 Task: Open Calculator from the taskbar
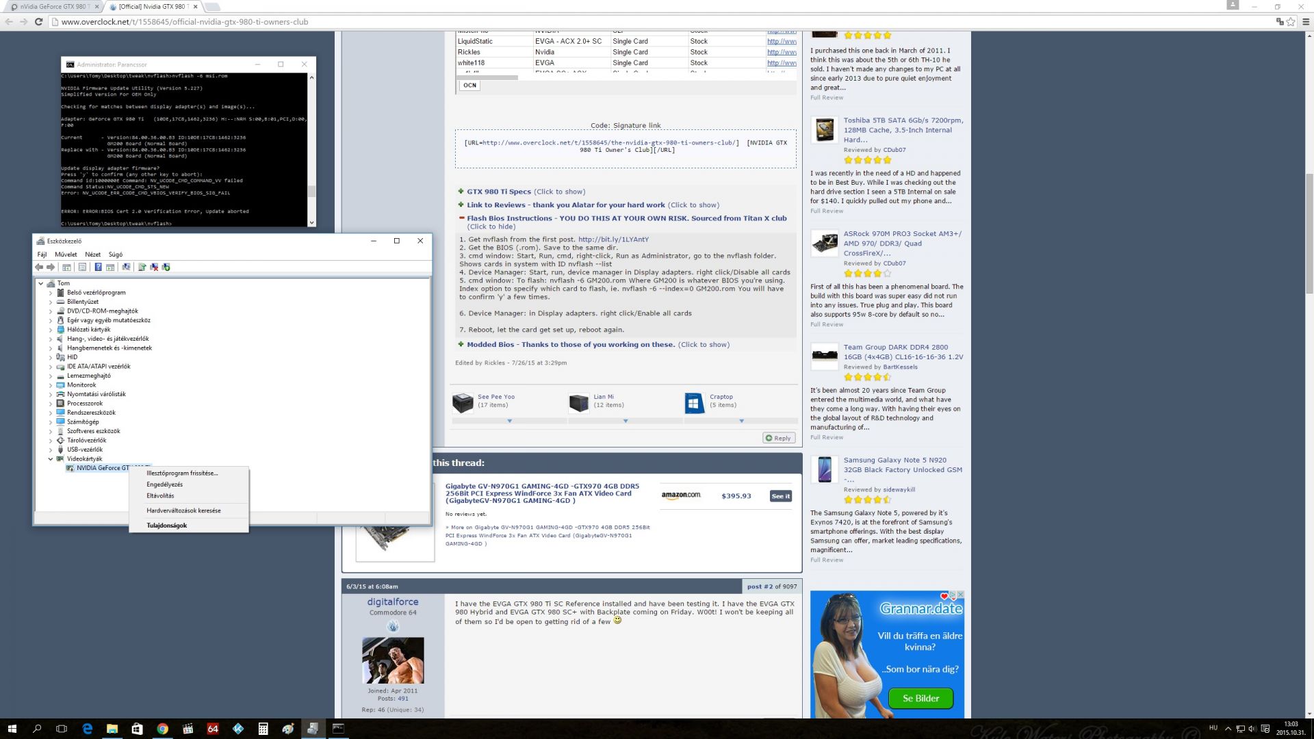(x=263, y=729)
